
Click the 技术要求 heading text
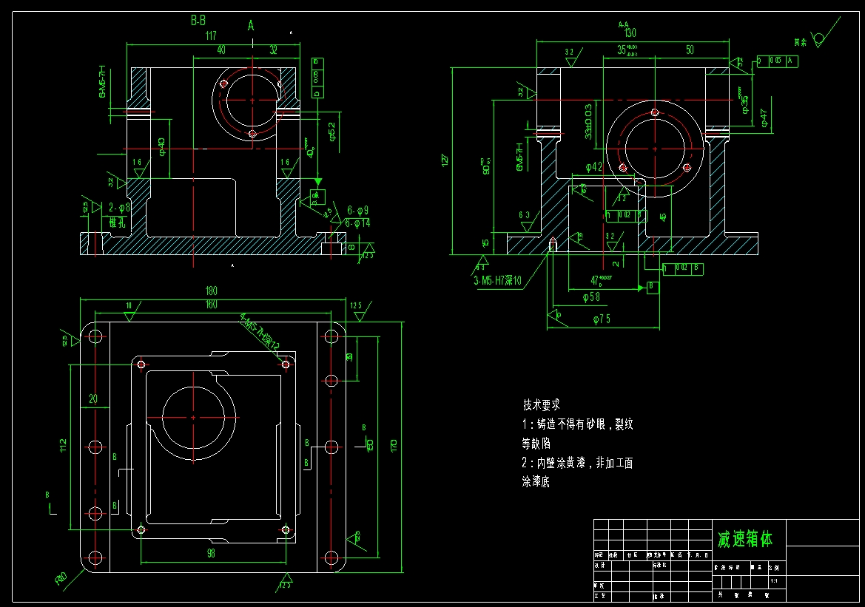coord(540,404)
